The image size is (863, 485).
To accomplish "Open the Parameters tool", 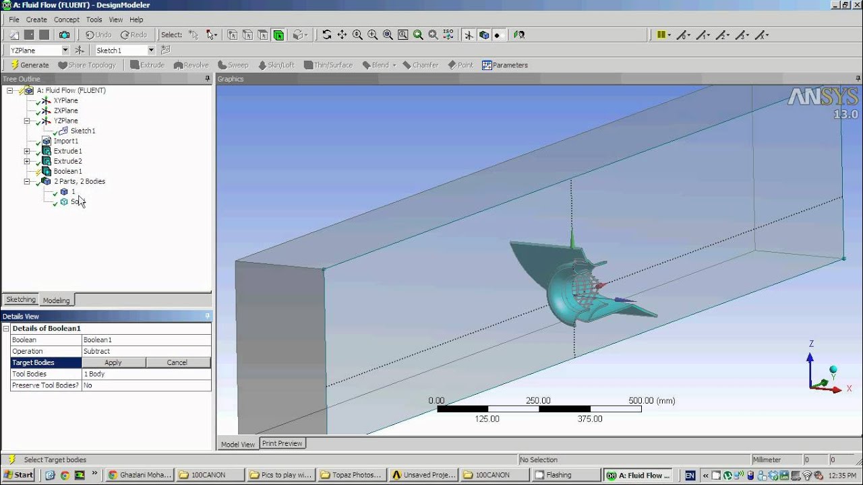I will pyautogui.click(x=505, y=65).
